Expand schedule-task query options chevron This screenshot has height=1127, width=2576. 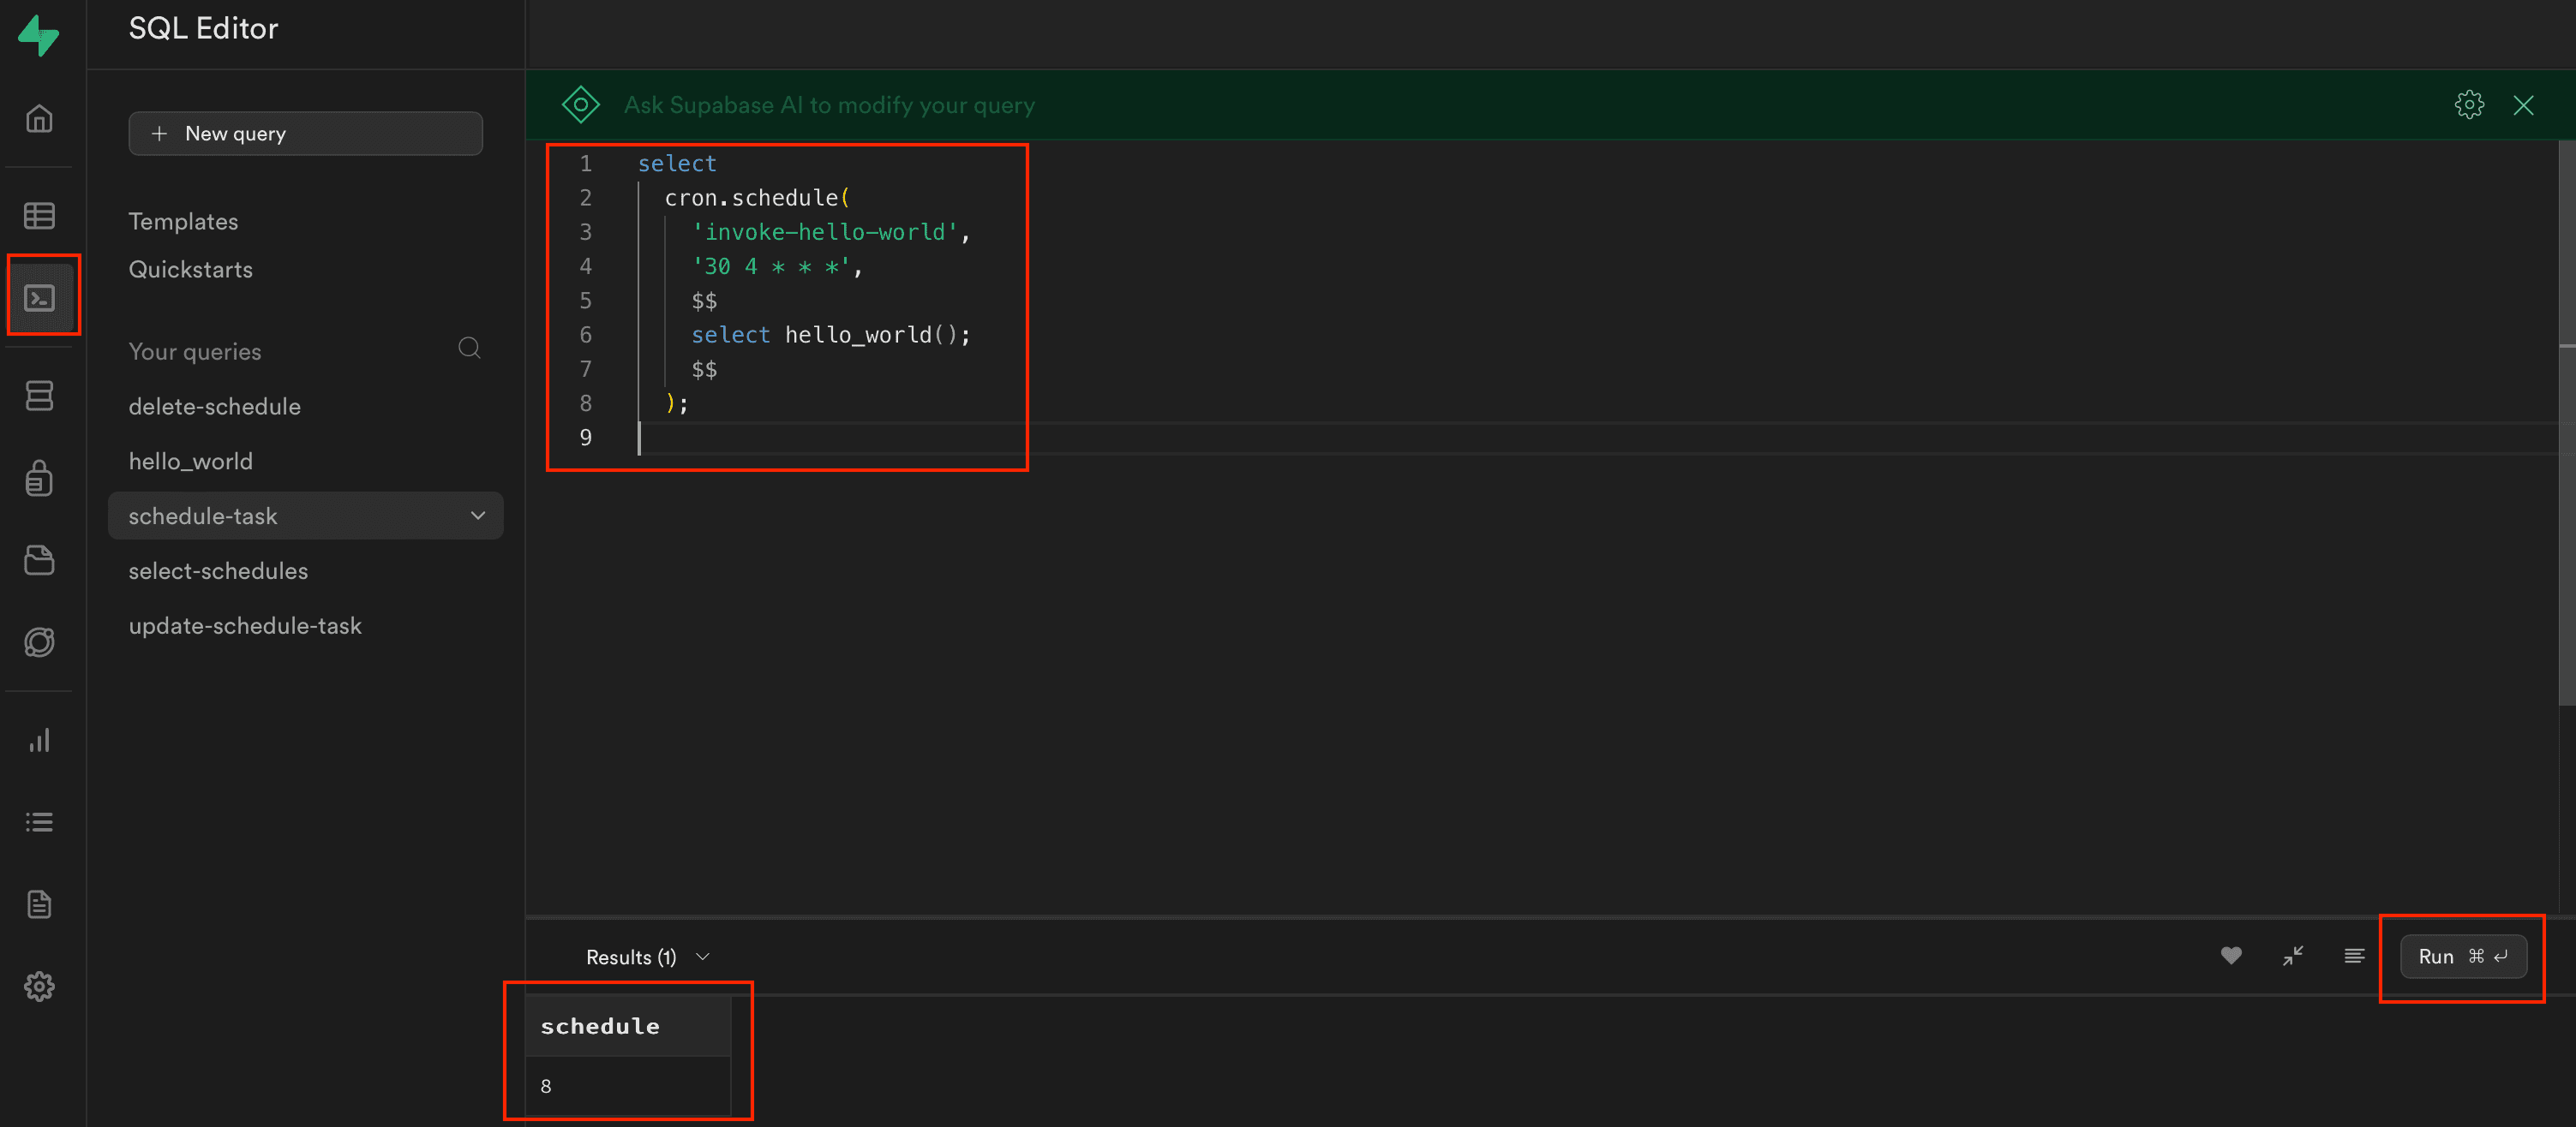(478, 516)
